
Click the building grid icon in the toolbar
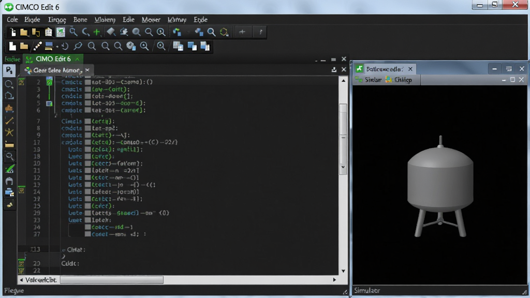pyautogui.click(x=49, y=32)
